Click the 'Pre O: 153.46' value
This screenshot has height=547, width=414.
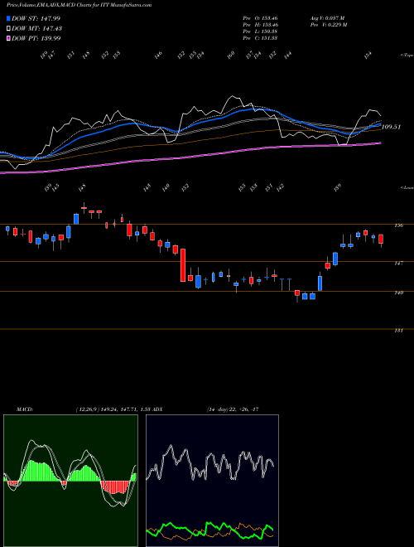click(260, 17)
